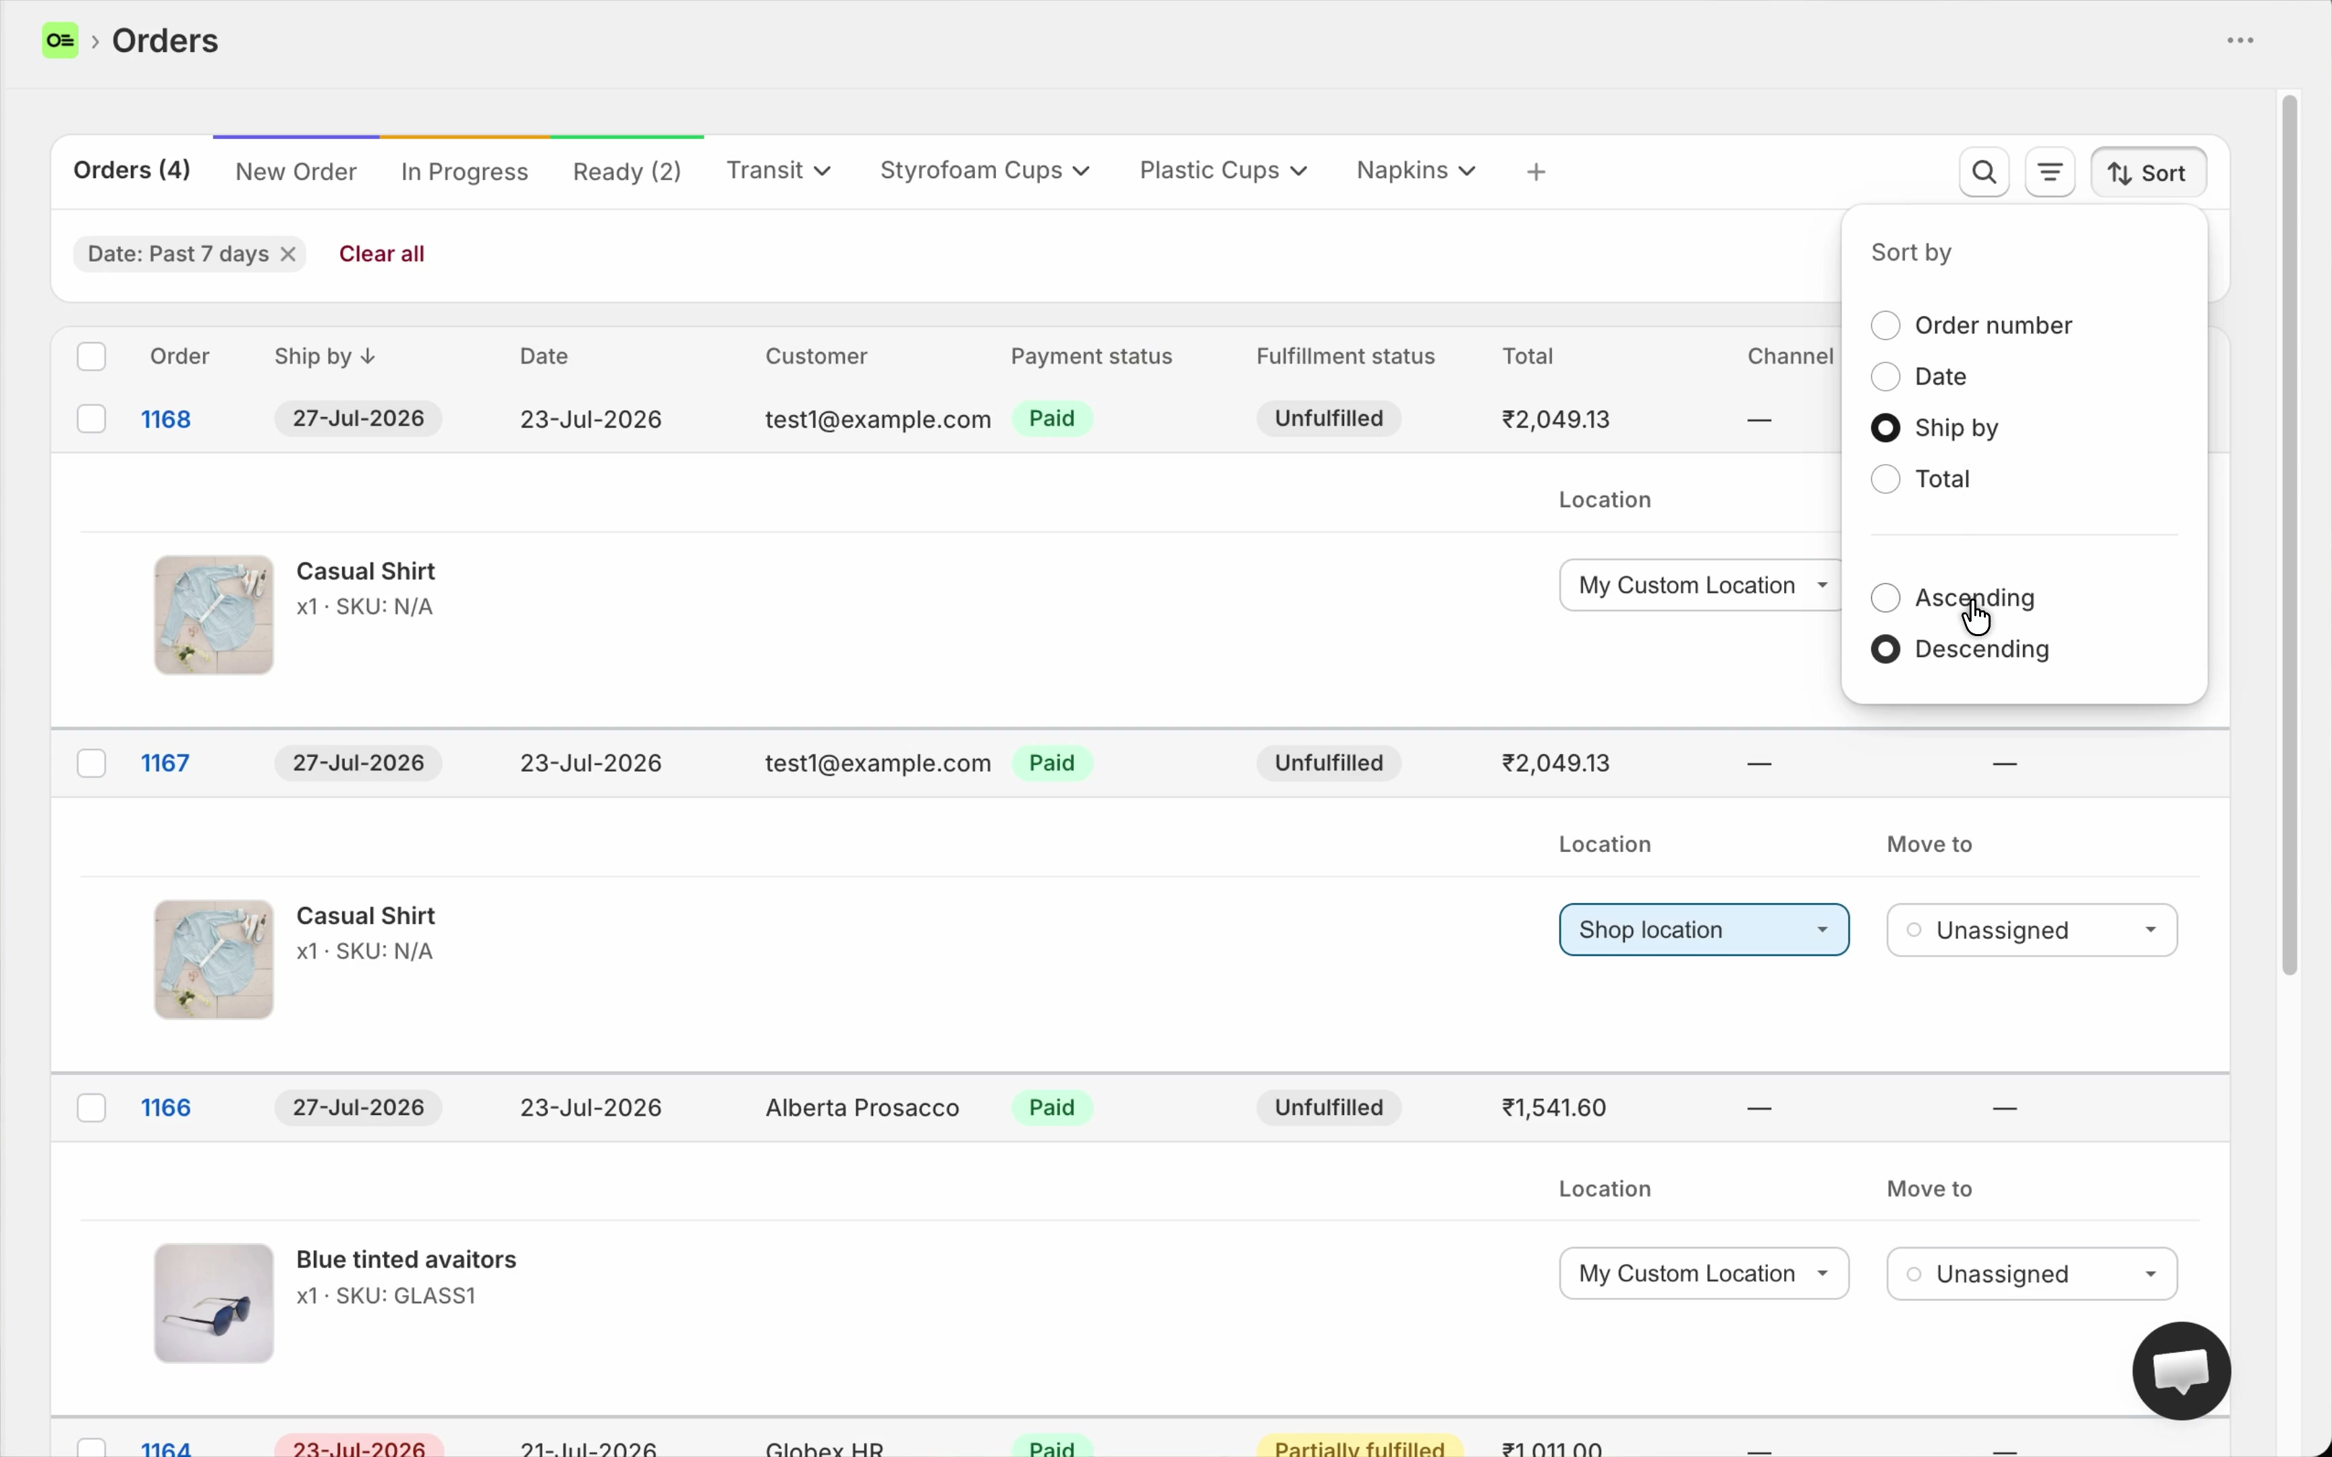Expand the Styrofoam Cups tab dropdown
This screenshot has width=2332, height=1457.
[985, 171]
